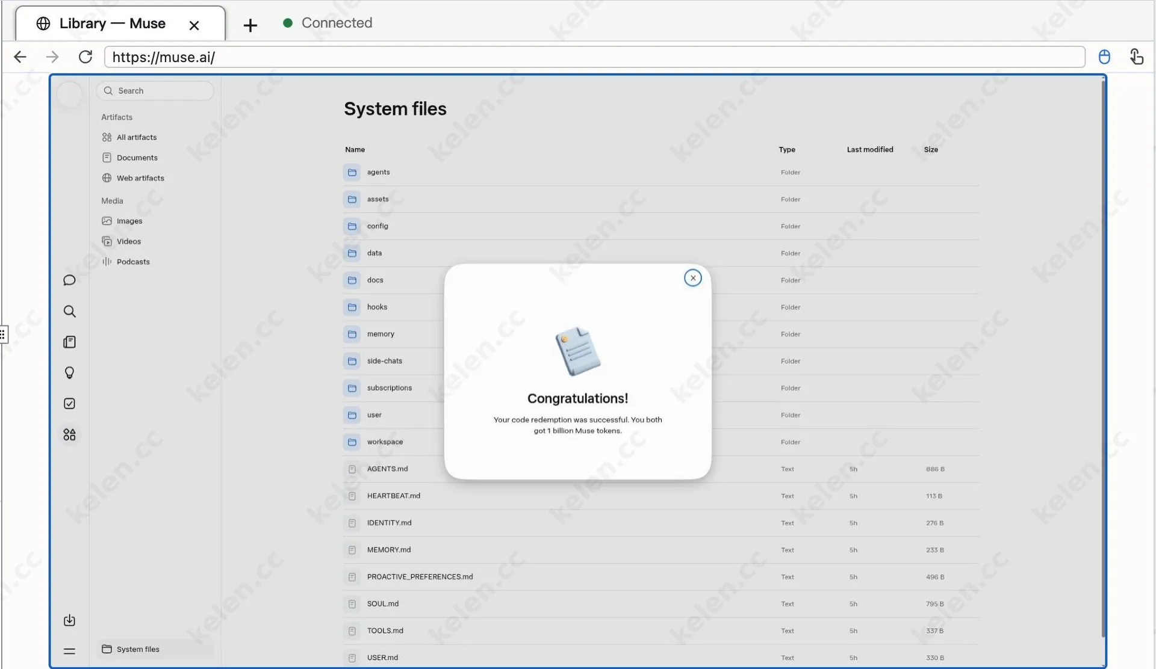Select the Library — Muse tab
The height and width of the screenshot is (669, 1156).
point(120,24)
